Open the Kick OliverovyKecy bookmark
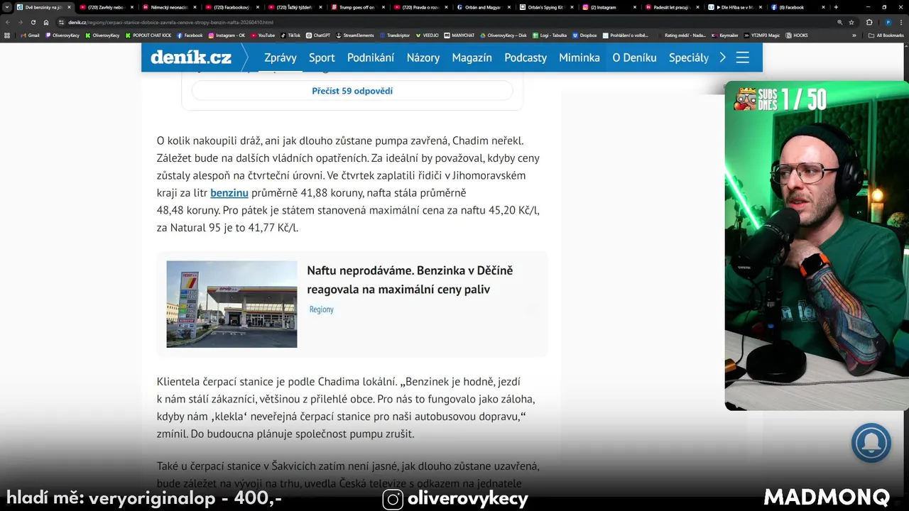Image resolution: width=909 pixels, height=511 pixels. [102, 35]
